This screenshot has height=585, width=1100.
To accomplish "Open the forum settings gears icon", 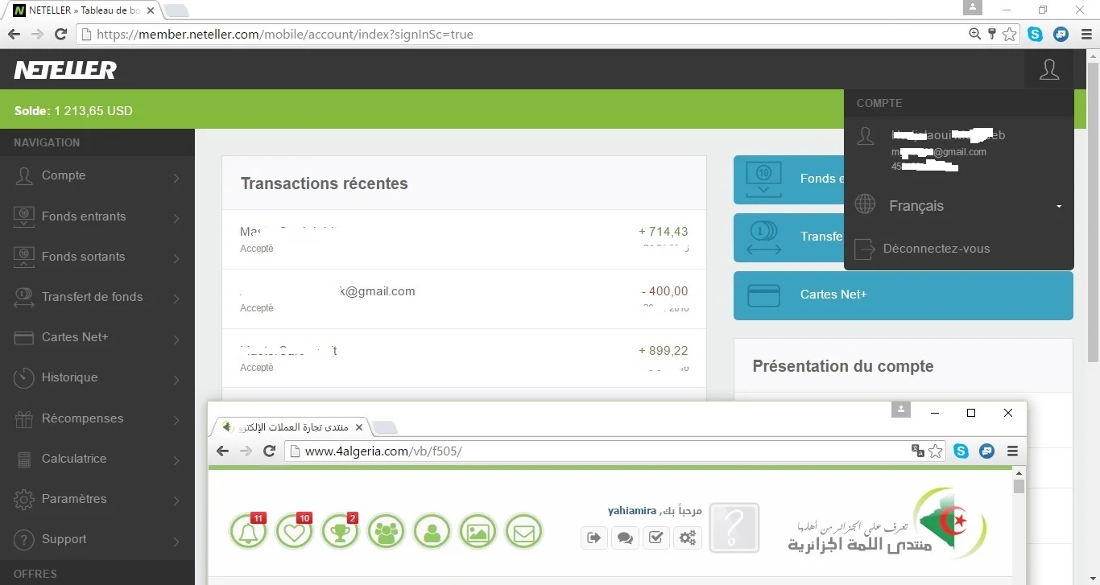I will 688,538.
